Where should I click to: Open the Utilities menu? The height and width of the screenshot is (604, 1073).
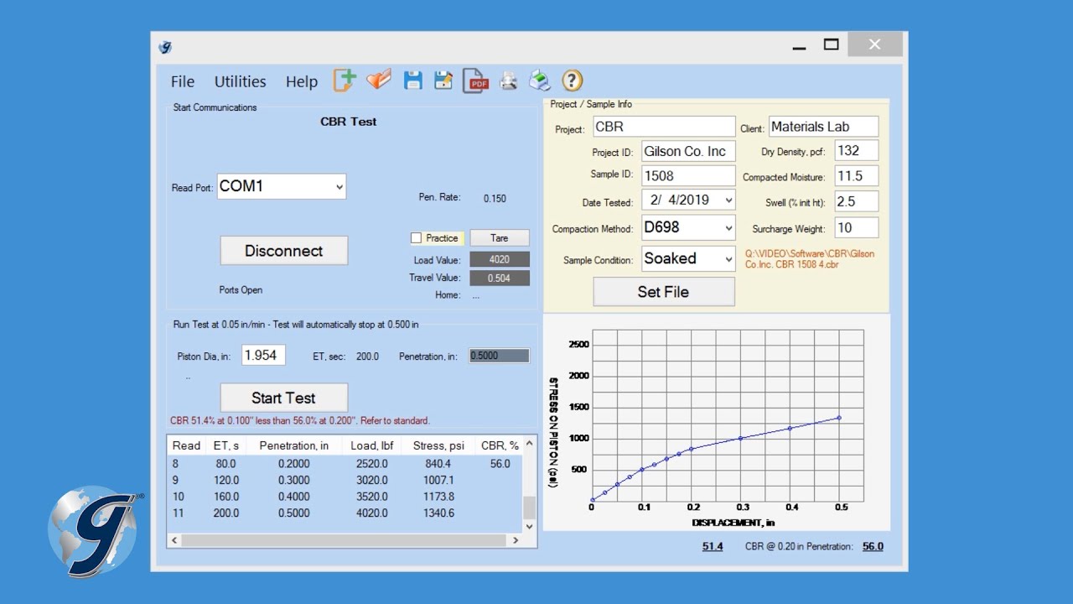tap(240, 81)
